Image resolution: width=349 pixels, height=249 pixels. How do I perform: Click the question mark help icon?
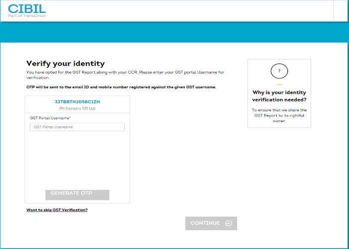[x=279, y=72]
